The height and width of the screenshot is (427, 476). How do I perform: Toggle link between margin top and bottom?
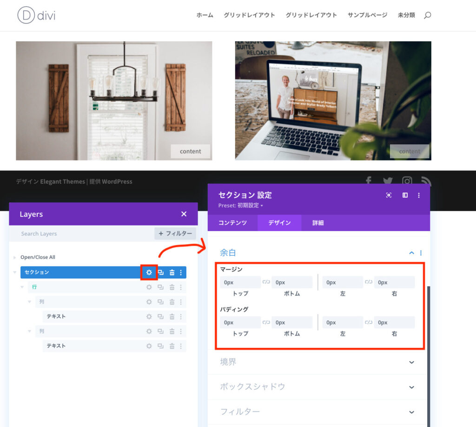coord(266,282)
